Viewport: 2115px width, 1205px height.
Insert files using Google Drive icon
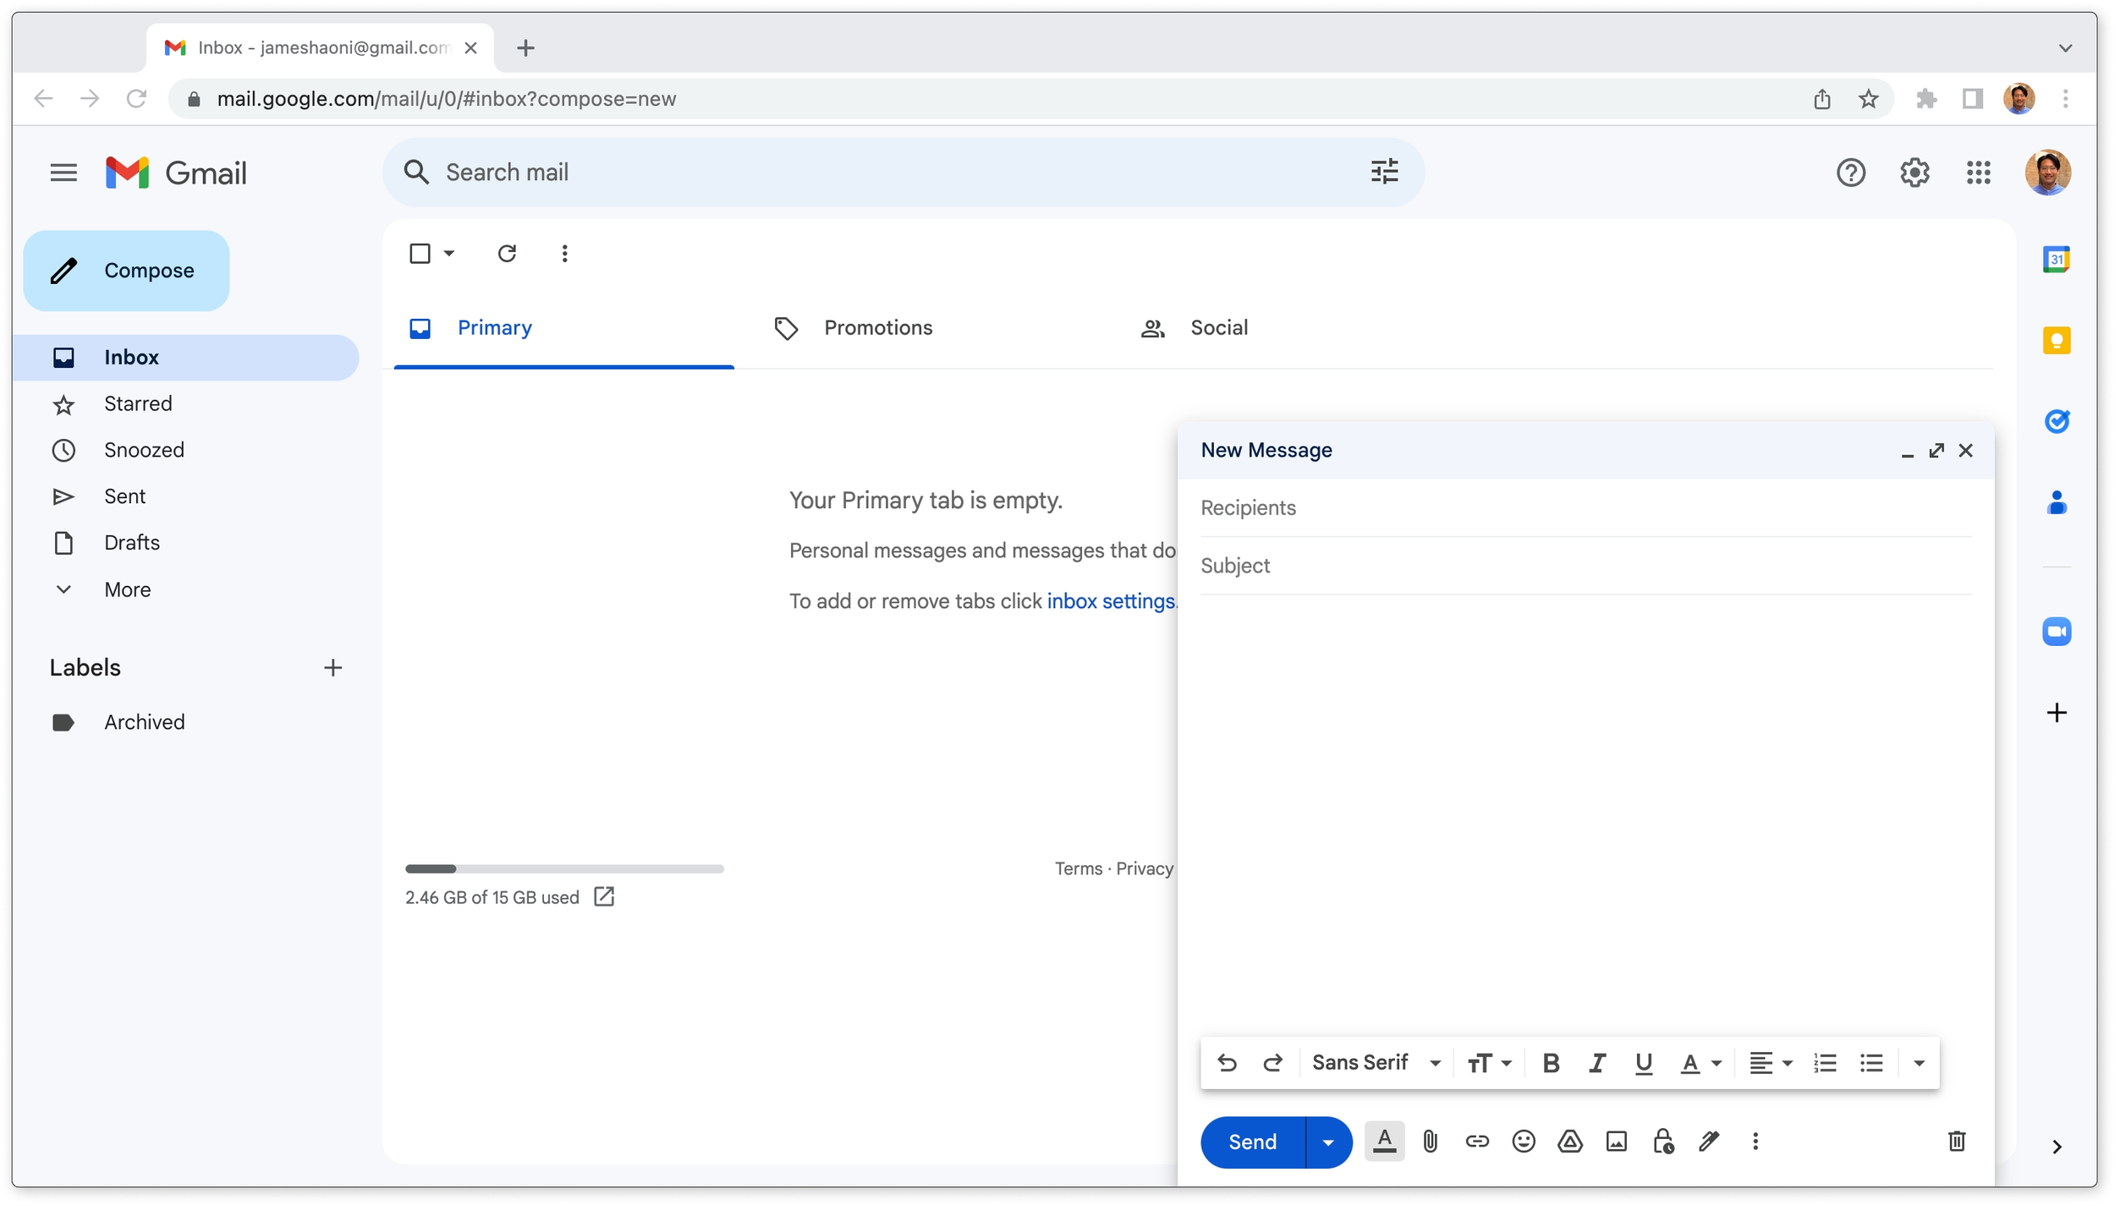pos(1570,1142)
